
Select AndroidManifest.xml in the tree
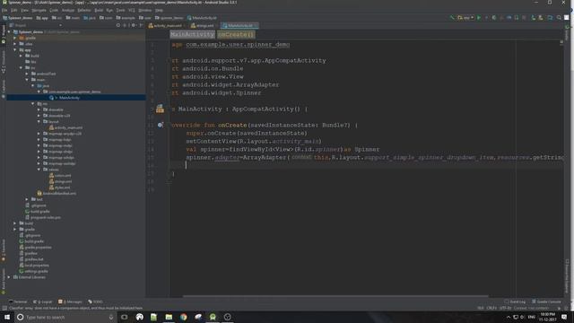[x=59, y=194]
